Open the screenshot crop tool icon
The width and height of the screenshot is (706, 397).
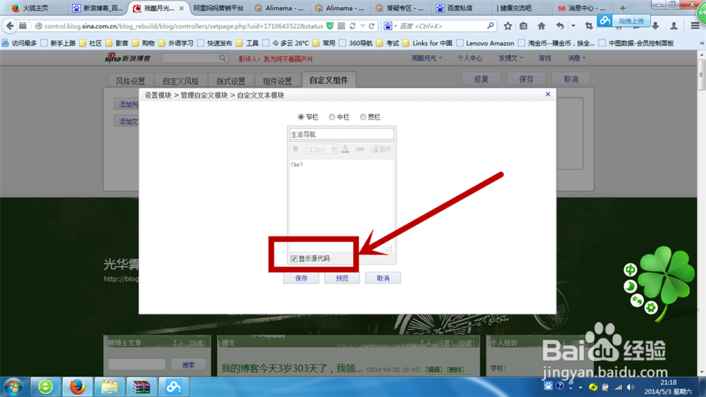589,26
